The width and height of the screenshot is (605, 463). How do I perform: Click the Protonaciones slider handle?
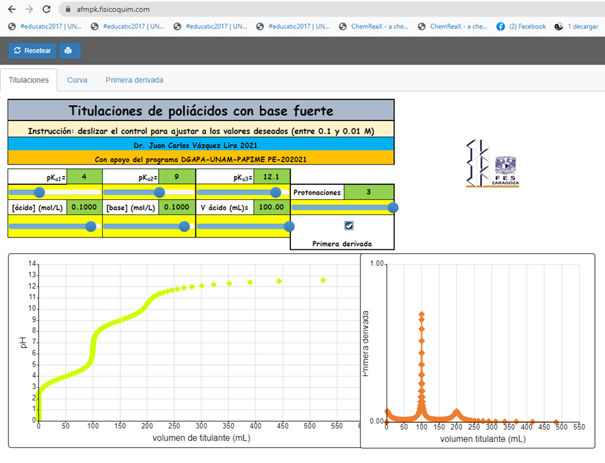point(393,208)
